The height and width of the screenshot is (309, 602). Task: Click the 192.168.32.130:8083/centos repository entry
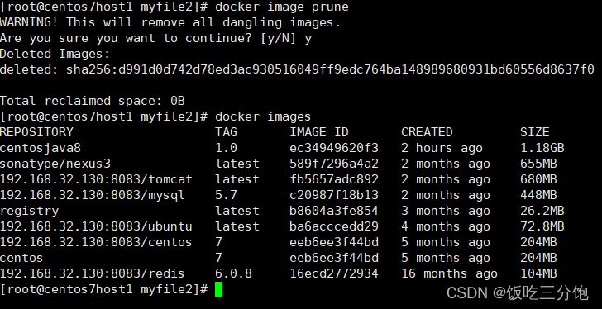[x=96, y=242]
